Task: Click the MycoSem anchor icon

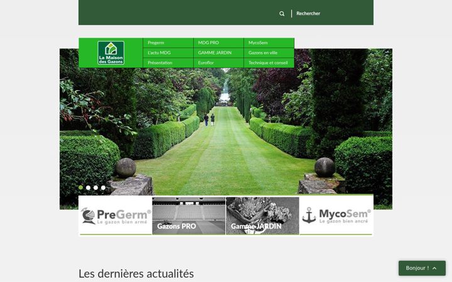Action: point(309,215)
